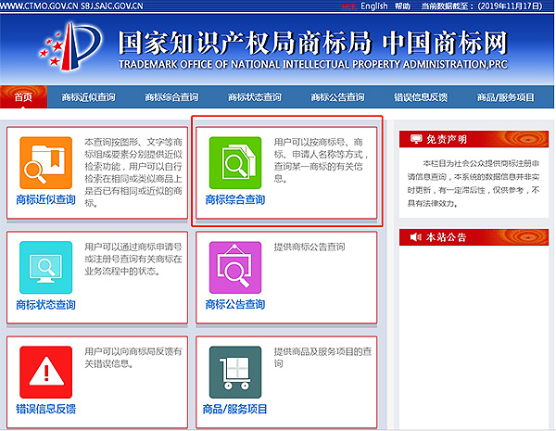Open 错误信息反馈 in the navigation bar
This screenshot has height=431, width=556.
coord(421,97)
